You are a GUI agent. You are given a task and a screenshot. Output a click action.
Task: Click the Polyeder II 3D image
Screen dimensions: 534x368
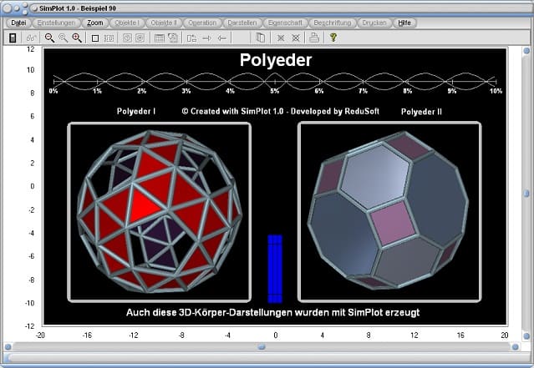pyautogui.click(x=389, y=211)
